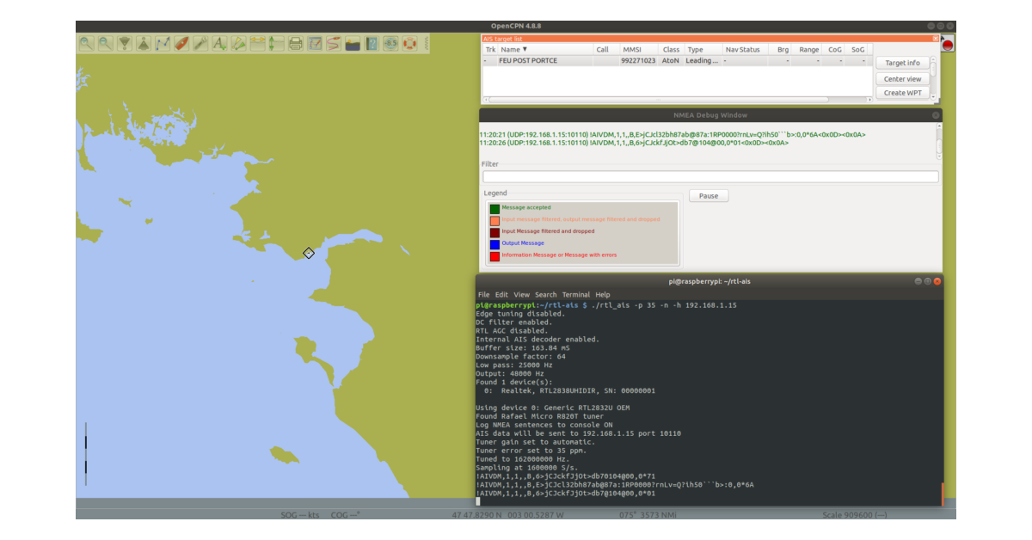Show tides with vertical arrows icon

coord(276,43)
